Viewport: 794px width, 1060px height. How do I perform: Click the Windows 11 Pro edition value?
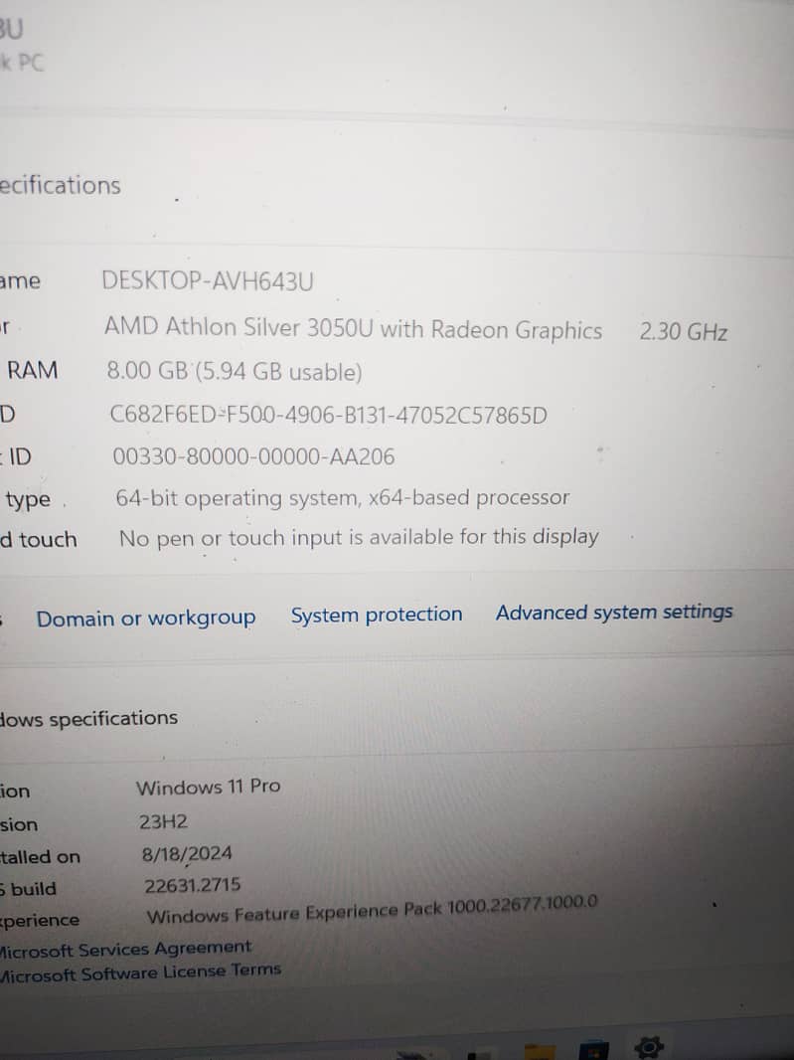pyautogui.click(x=208, y=787)
